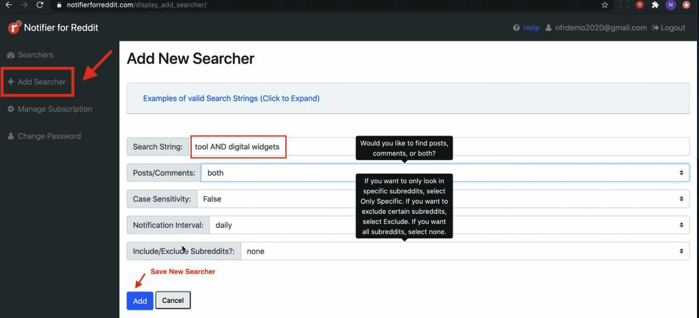The height and width of the screenshot is (318, 699).
Task: Go to Searchers in the sidebar
Action: (x=35, y=54)
